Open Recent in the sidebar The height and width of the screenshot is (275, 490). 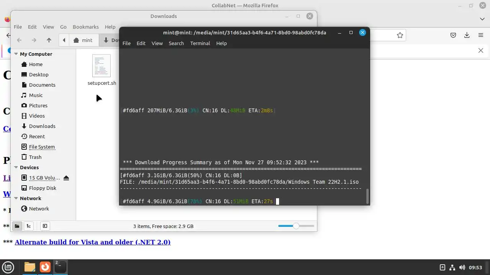pyautogui.click(x=37, y=136)
